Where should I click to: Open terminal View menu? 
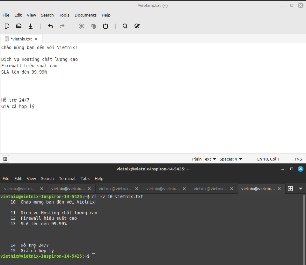tap(31, 178)
